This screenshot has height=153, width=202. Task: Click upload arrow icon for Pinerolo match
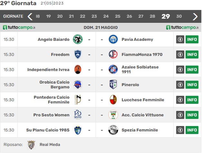click(x=180, y=85)
